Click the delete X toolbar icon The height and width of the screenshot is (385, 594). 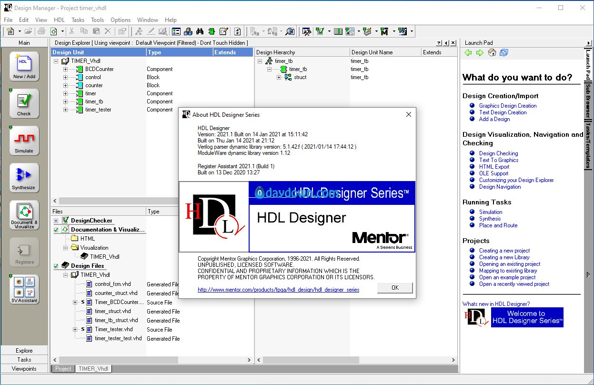tap(108, 31)
